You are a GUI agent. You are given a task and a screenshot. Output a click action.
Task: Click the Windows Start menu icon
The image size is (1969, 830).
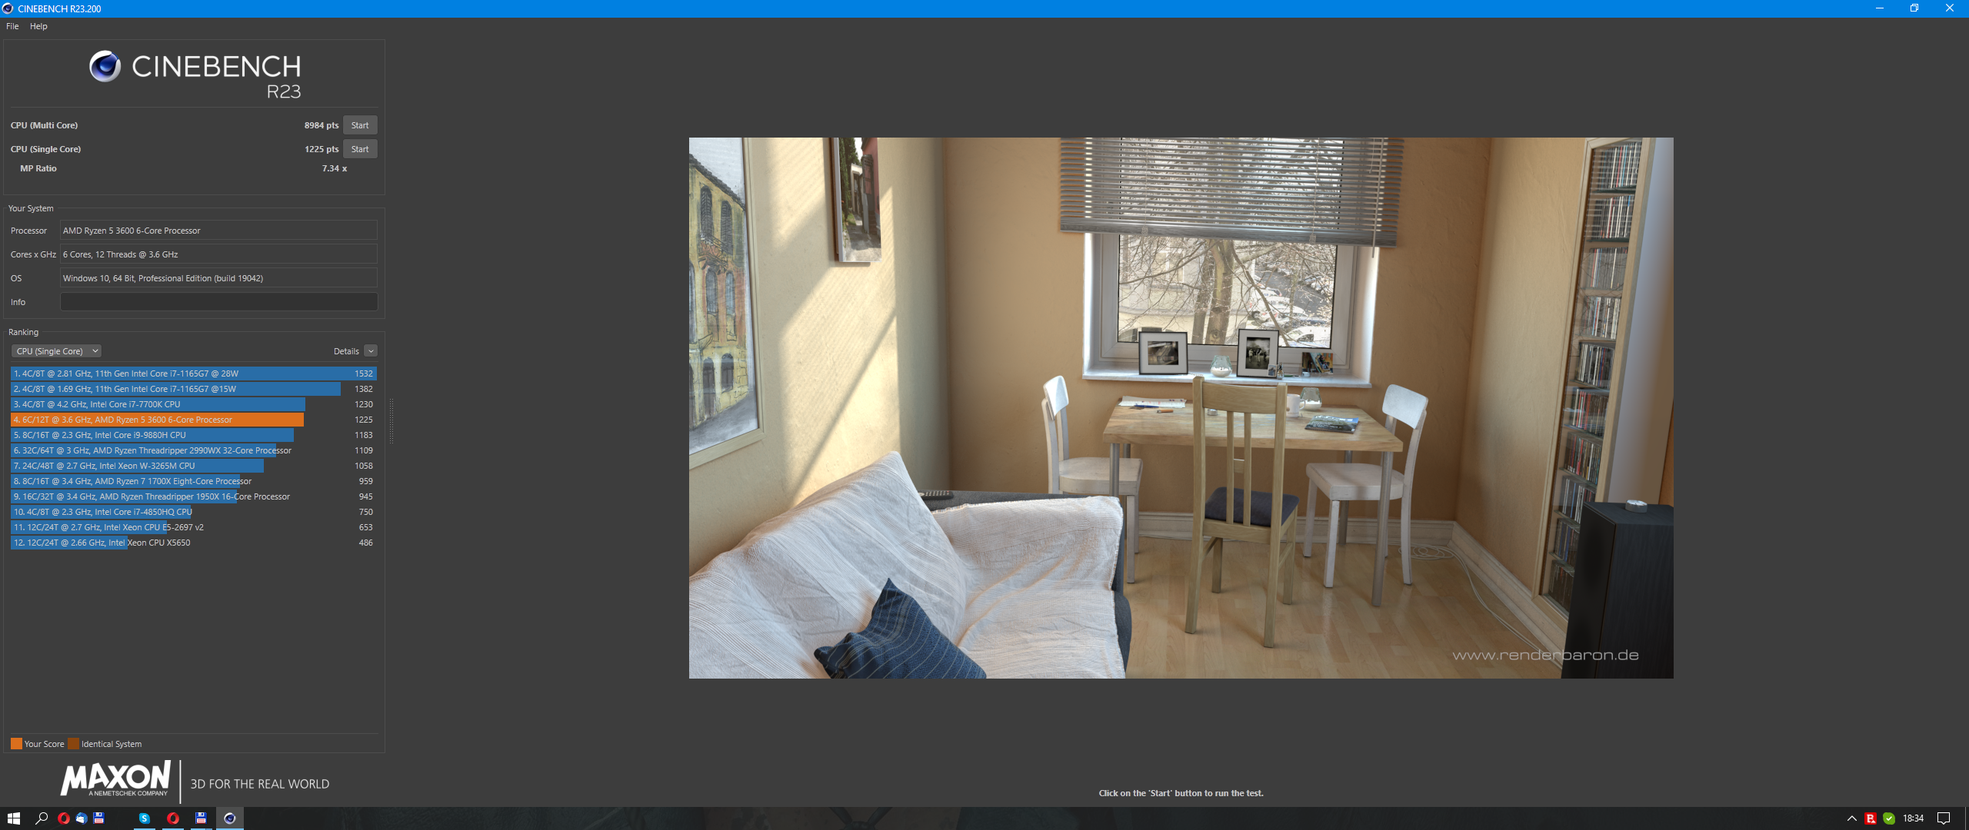(x=13, y=818)
